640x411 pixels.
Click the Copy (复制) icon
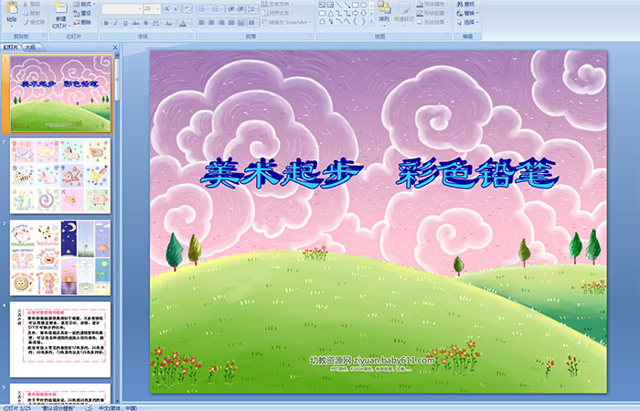[x=32, y=13]
